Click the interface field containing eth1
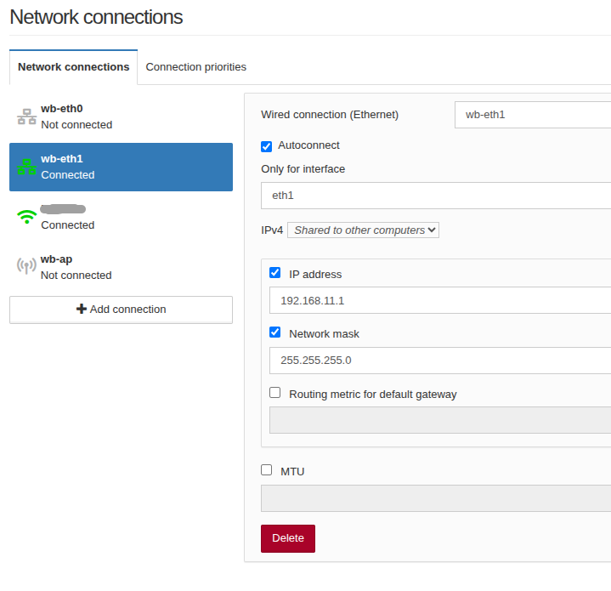The height and width of the screenshot is (591, 611). [435, 196]
